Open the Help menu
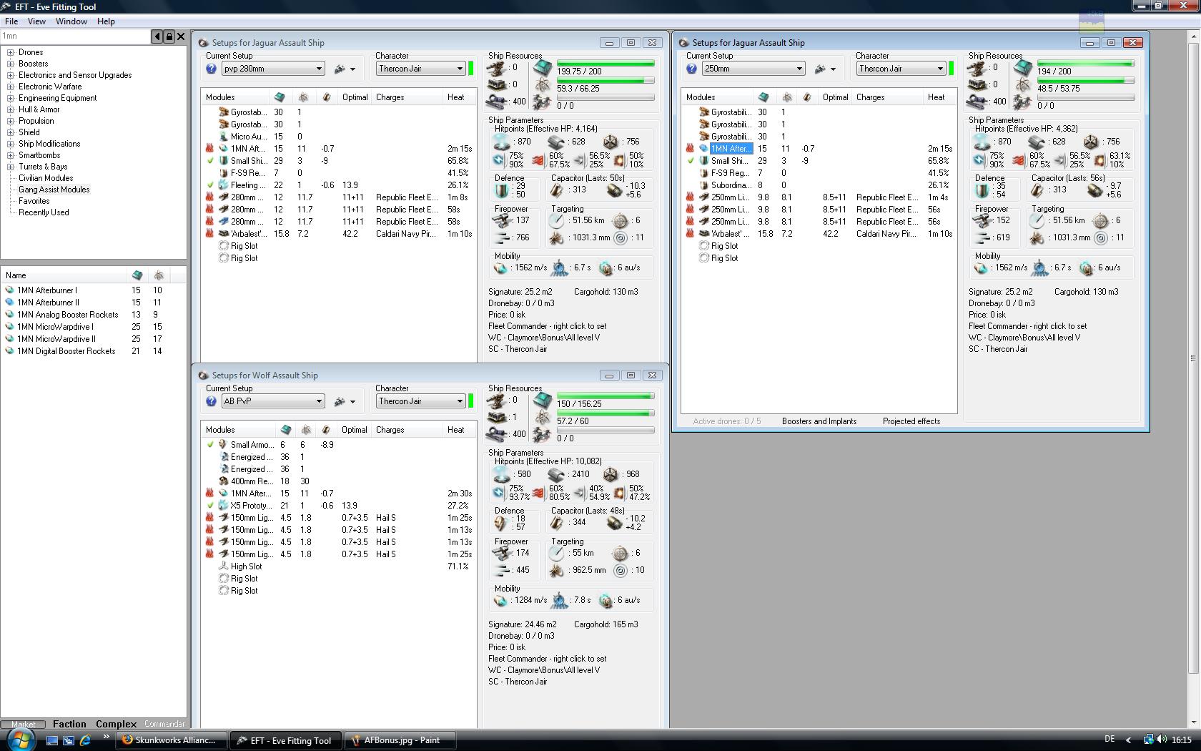Viewport: 1201px width, 751px height. point(106,21)
